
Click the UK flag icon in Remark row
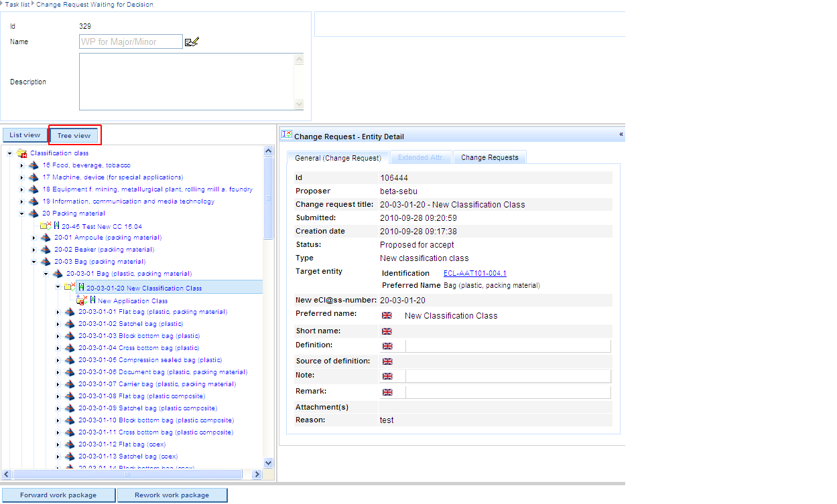point(387,392)
